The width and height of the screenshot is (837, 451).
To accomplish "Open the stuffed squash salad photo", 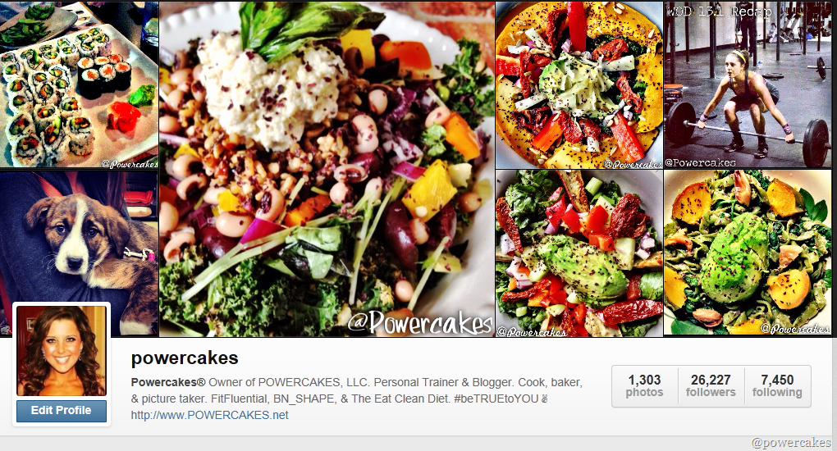I will 579,84.
